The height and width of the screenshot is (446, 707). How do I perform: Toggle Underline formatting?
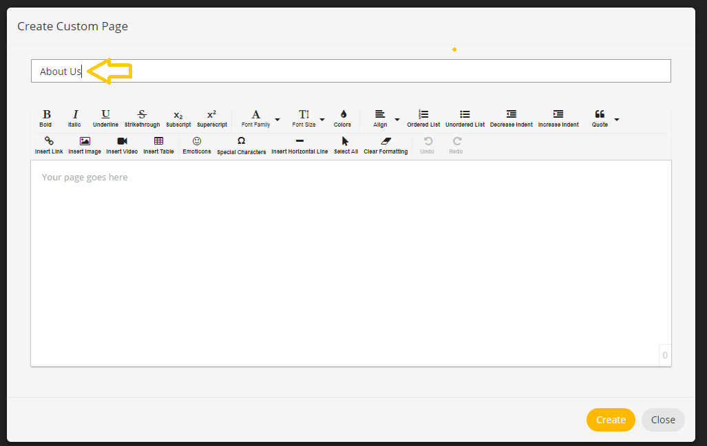pos(105,118)
